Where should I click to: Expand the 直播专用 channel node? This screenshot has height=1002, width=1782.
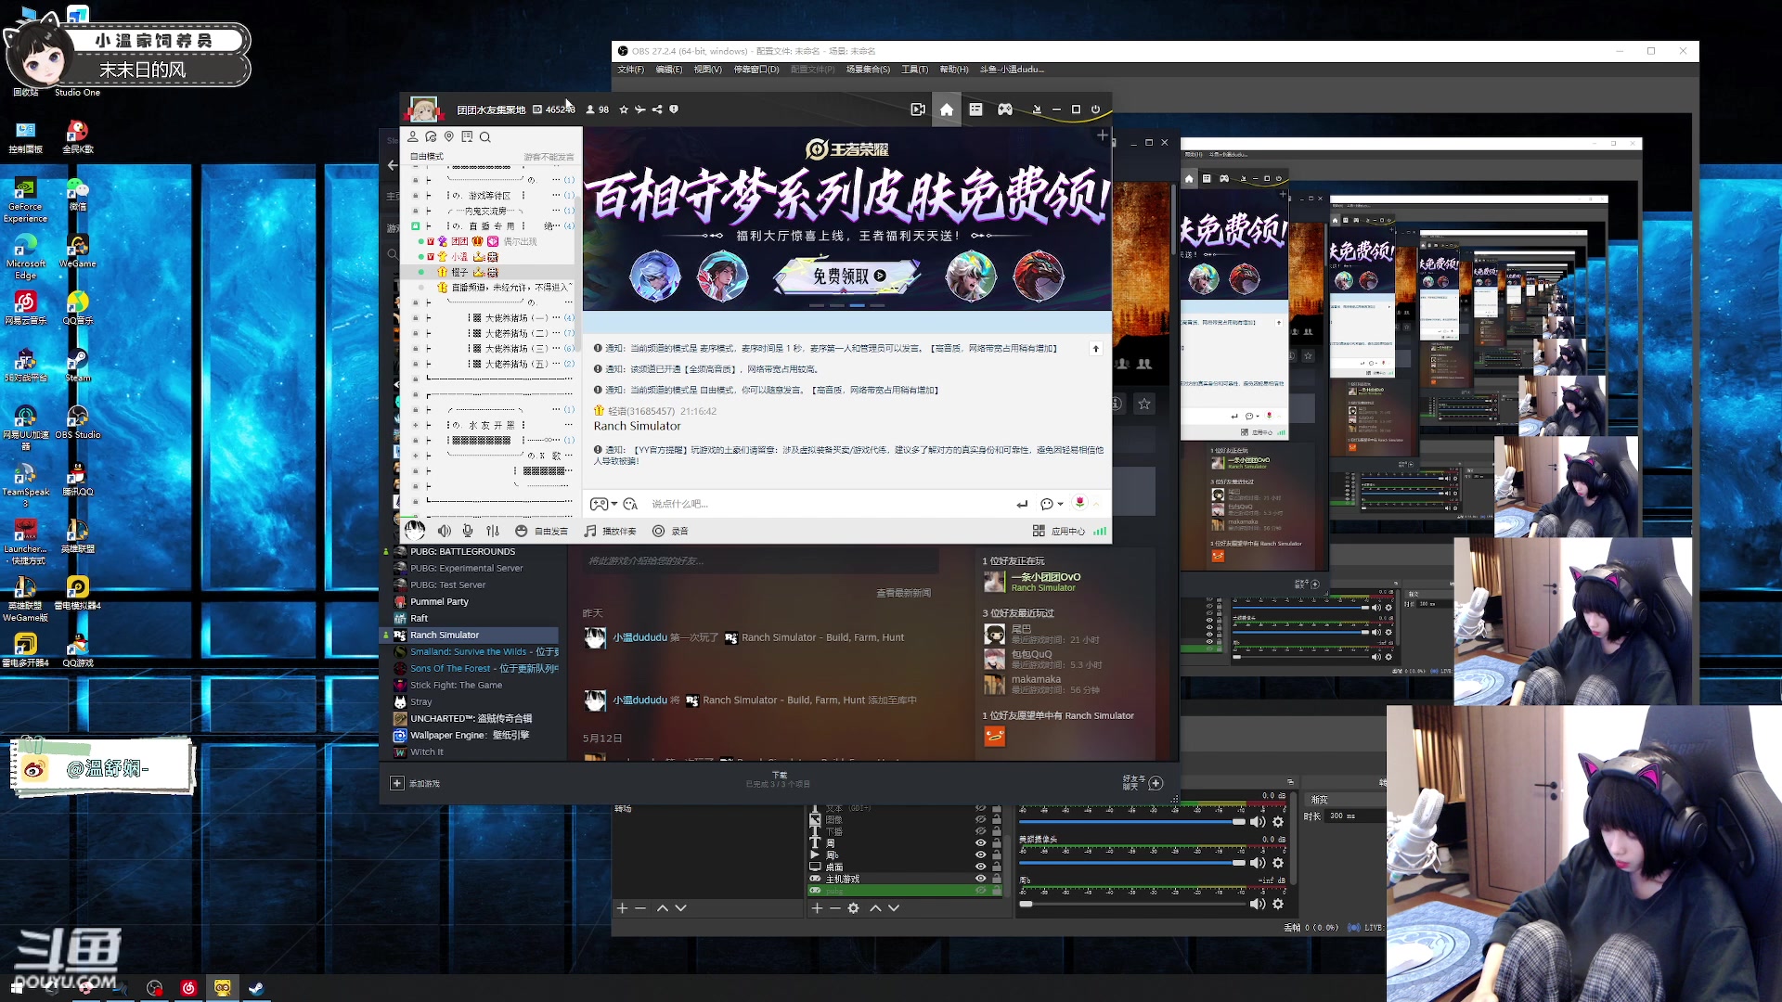click(416, 225)
